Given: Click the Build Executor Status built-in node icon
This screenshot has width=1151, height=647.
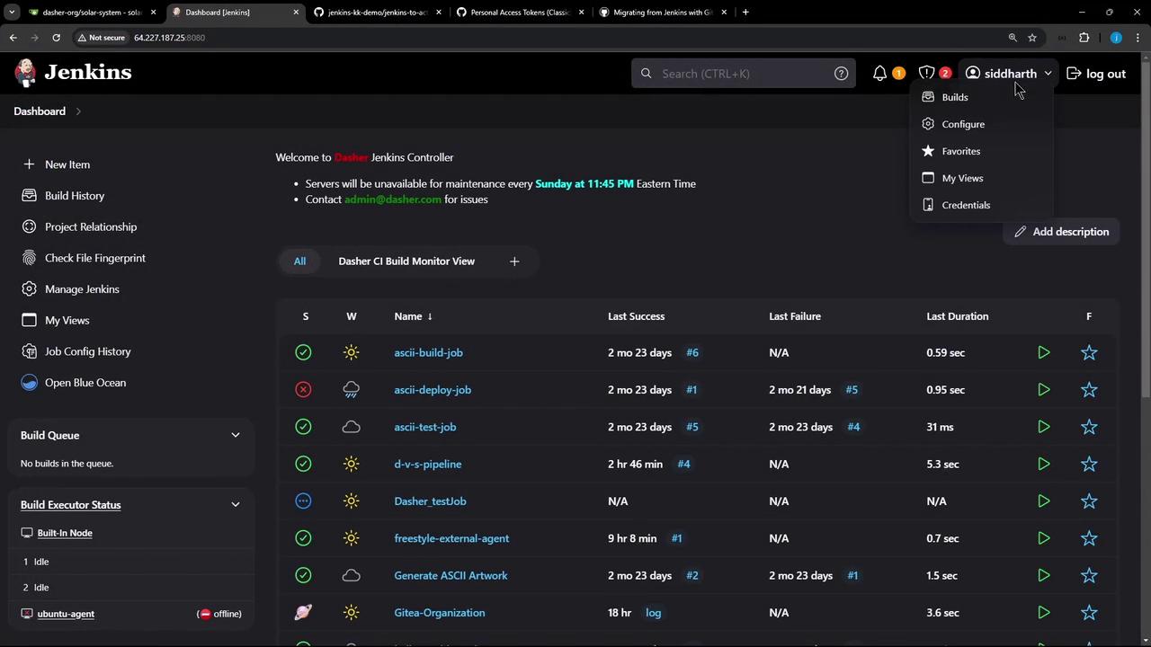Looking at the screenshot, I should coord(27,533).
